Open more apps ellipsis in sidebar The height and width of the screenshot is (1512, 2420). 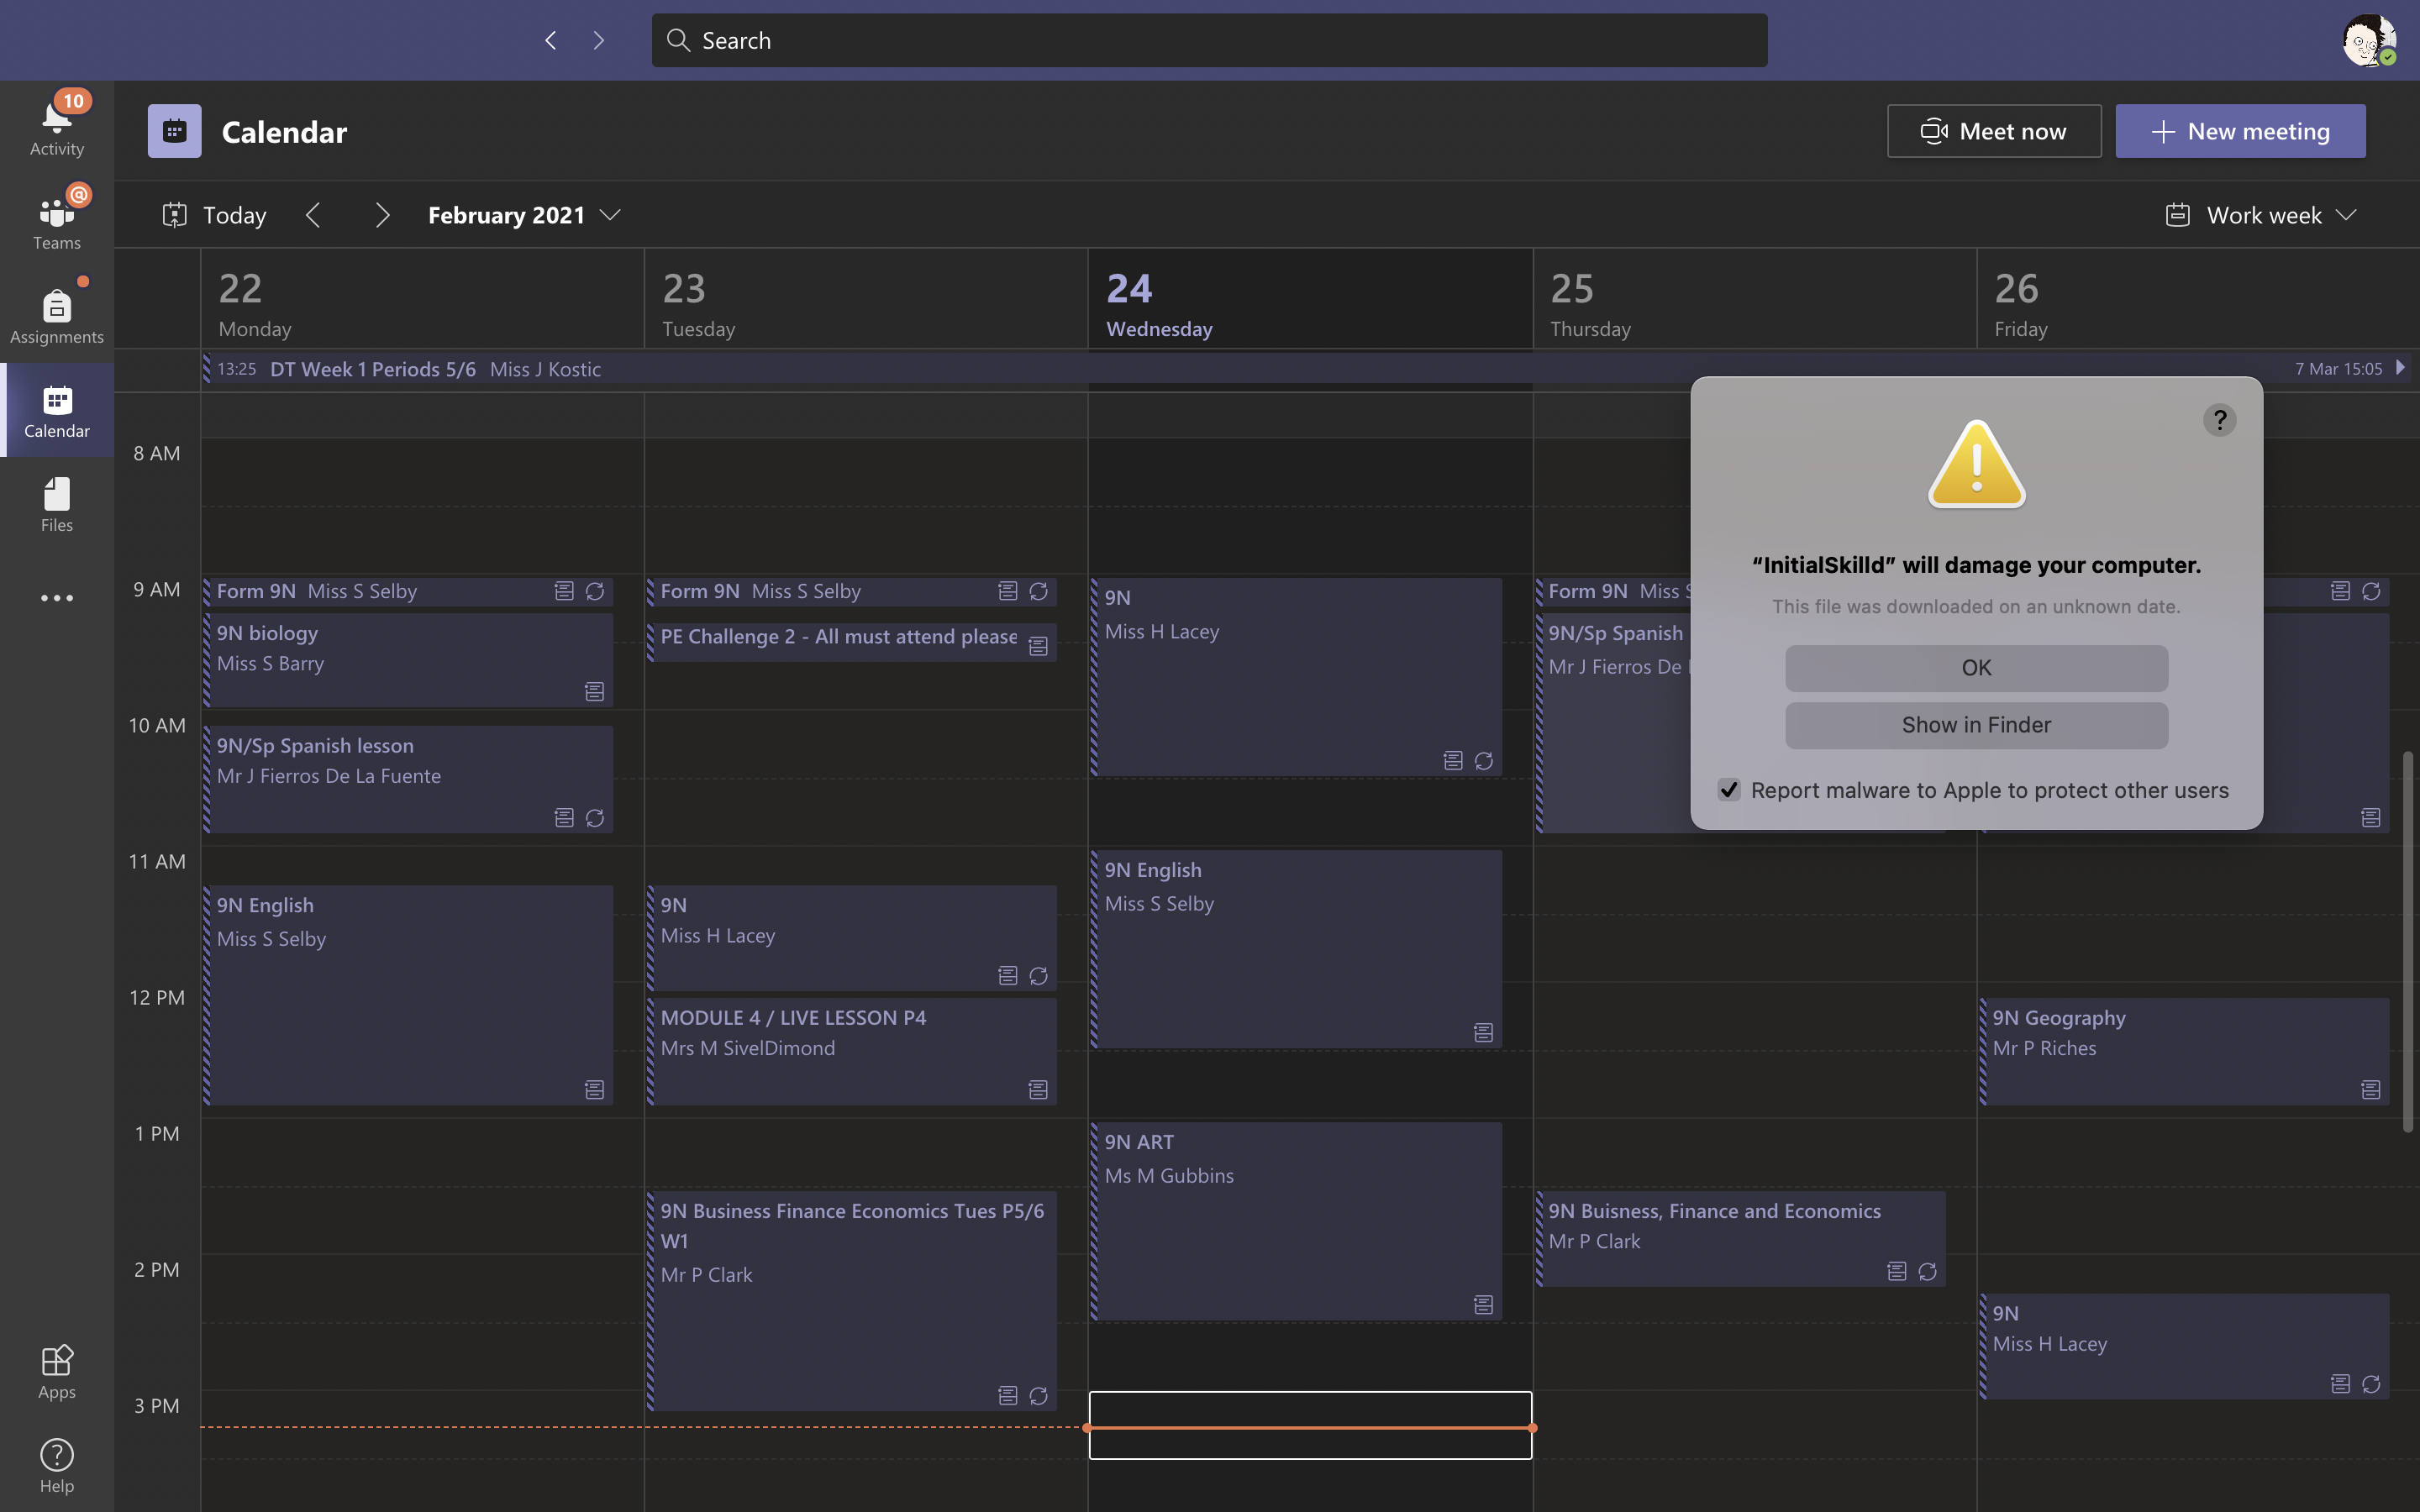[x=56, y=598]
